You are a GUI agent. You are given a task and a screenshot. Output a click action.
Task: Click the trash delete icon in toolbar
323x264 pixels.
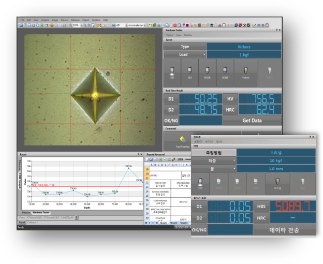point(47,25)
